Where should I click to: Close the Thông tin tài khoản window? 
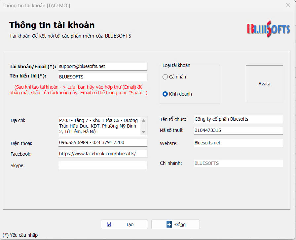[x=288, y=6]
